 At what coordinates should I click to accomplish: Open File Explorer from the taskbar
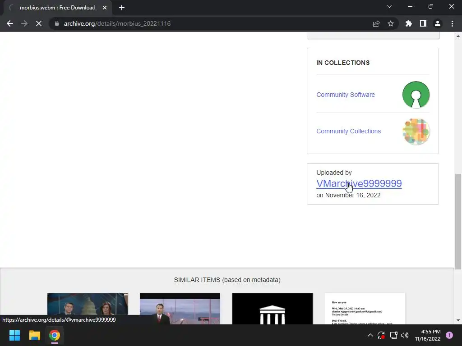(34, 335)
